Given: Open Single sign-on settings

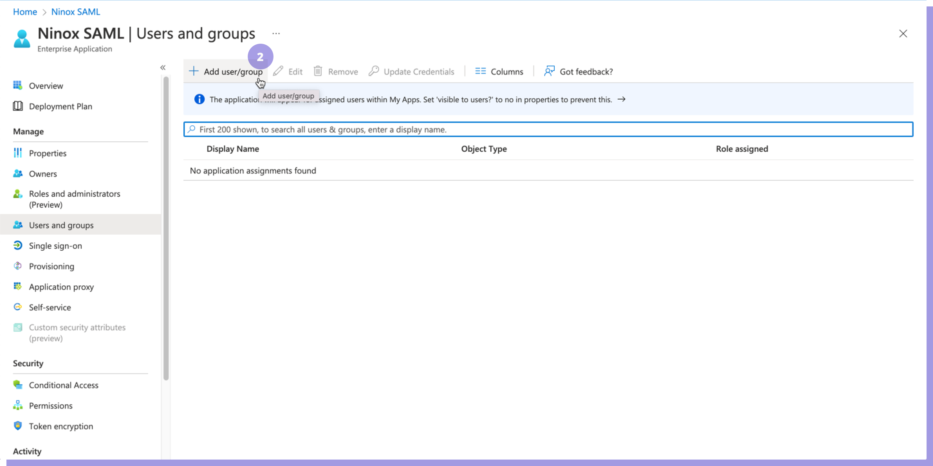Looking at the screenshot, I should coord(55,246).
